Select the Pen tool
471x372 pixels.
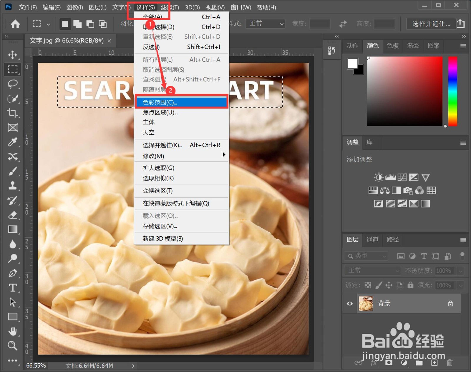tap(12, 273)
